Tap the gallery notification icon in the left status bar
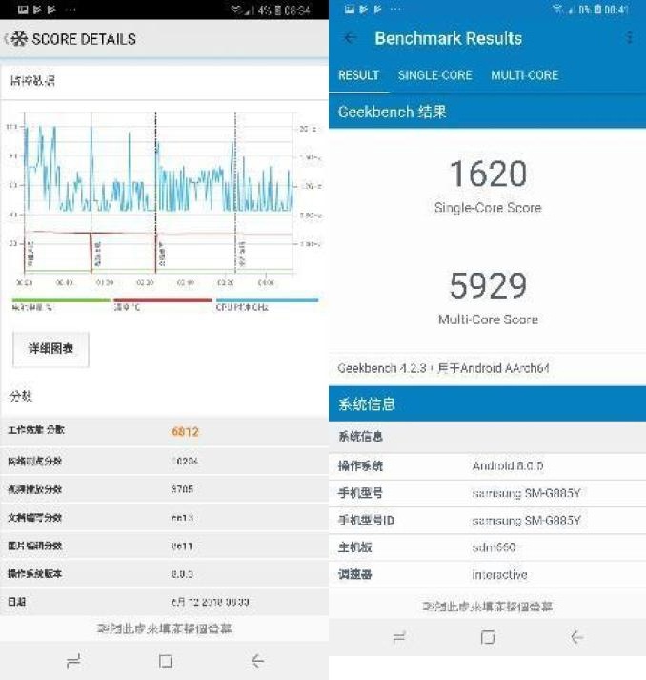The height and width of the screenshot is (680, 646). pyautogui.click(x=23, y=10)
